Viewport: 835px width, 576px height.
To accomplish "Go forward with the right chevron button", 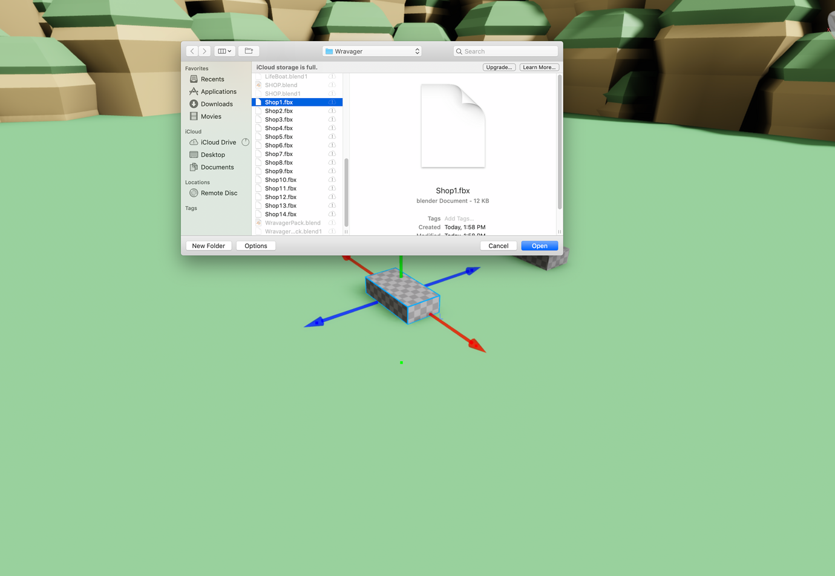I will [x=205, y=51].
